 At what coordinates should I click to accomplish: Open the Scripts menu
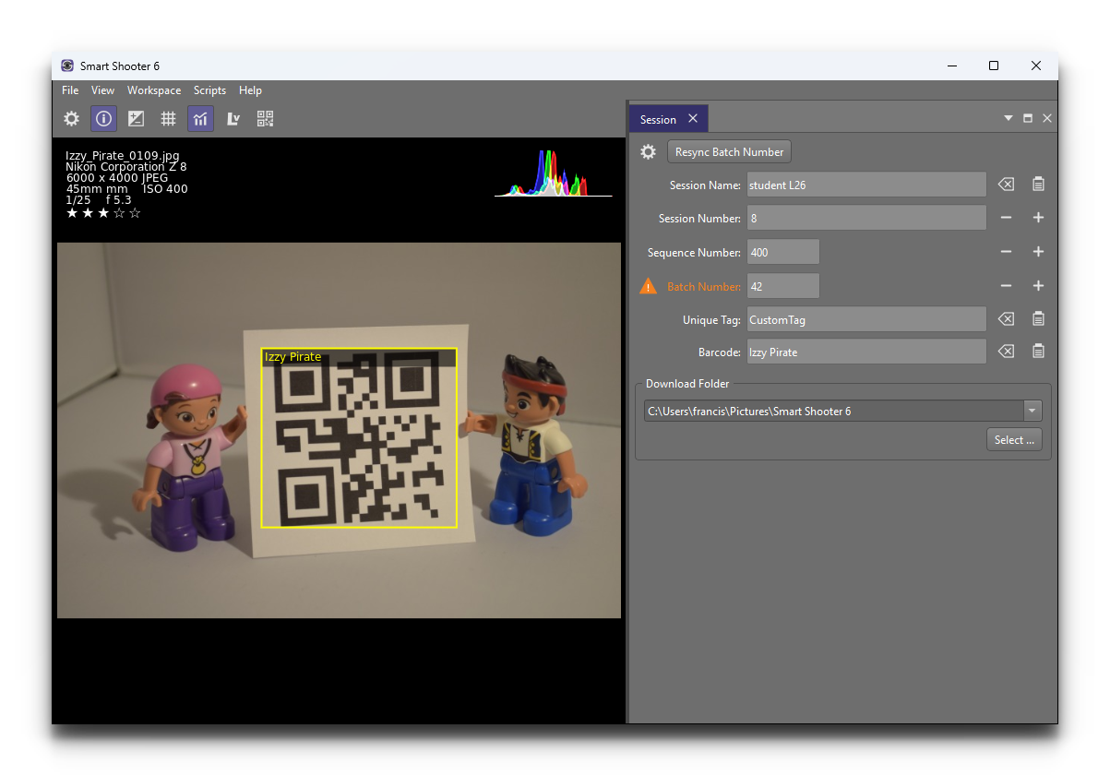[x=209, y=90]
